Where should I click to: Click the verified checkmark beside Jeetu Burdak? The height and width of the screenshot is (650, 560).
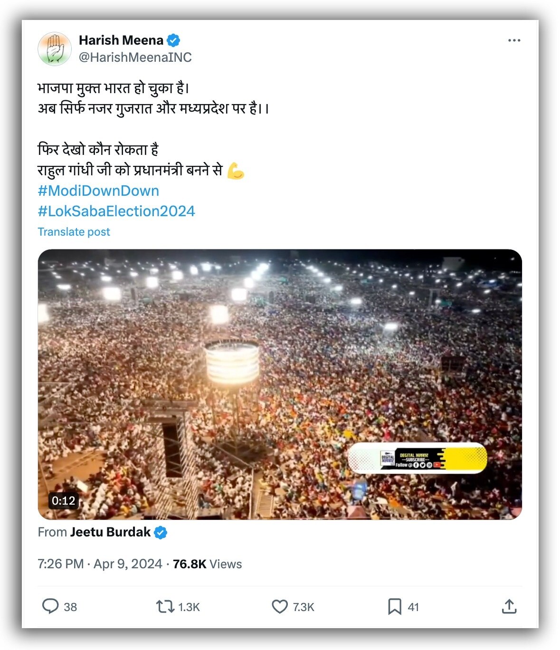[x=161, y=533]
